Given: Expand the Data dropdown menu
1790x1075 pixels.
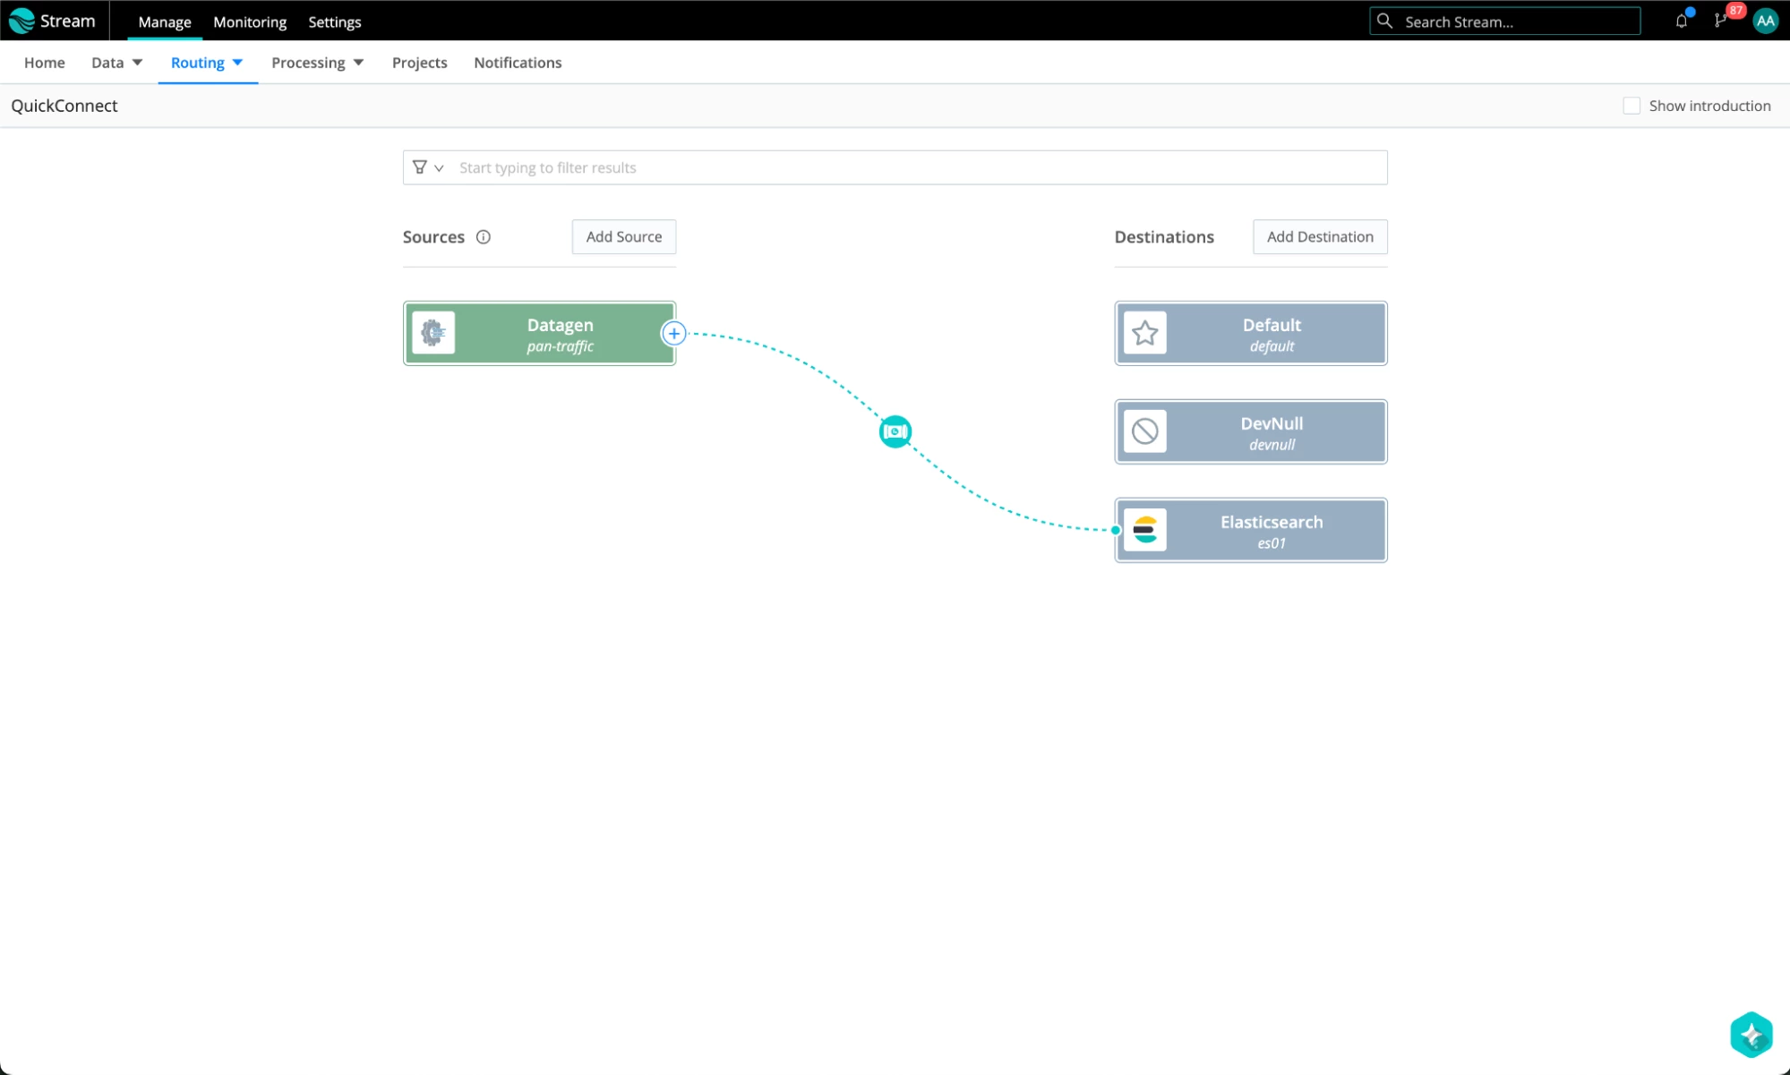Looking at the screenshot, I should click(x=116, y=63).
